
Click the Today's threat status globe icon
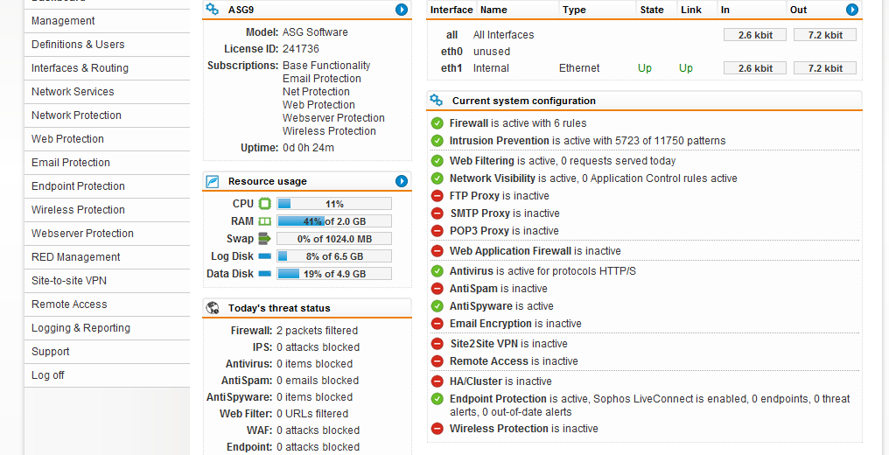point(212,308)
